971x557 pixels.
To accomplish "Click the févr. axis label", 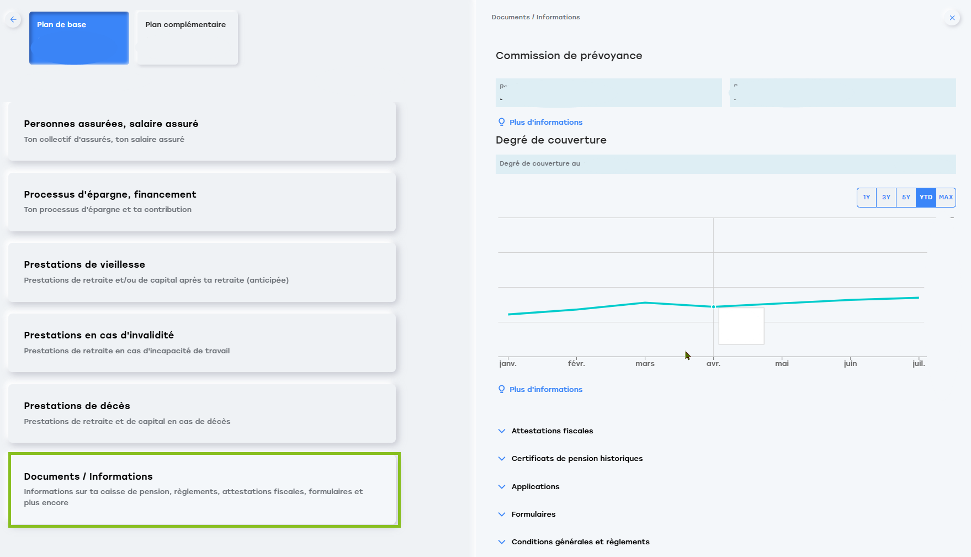I will tap(576, 363).
